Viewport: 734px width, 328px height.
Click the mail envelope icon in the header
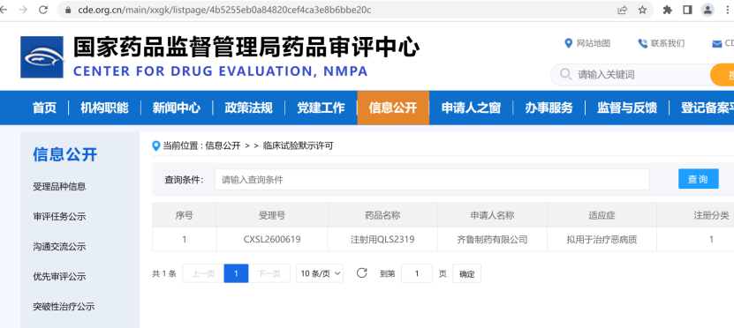coord(716,44)
